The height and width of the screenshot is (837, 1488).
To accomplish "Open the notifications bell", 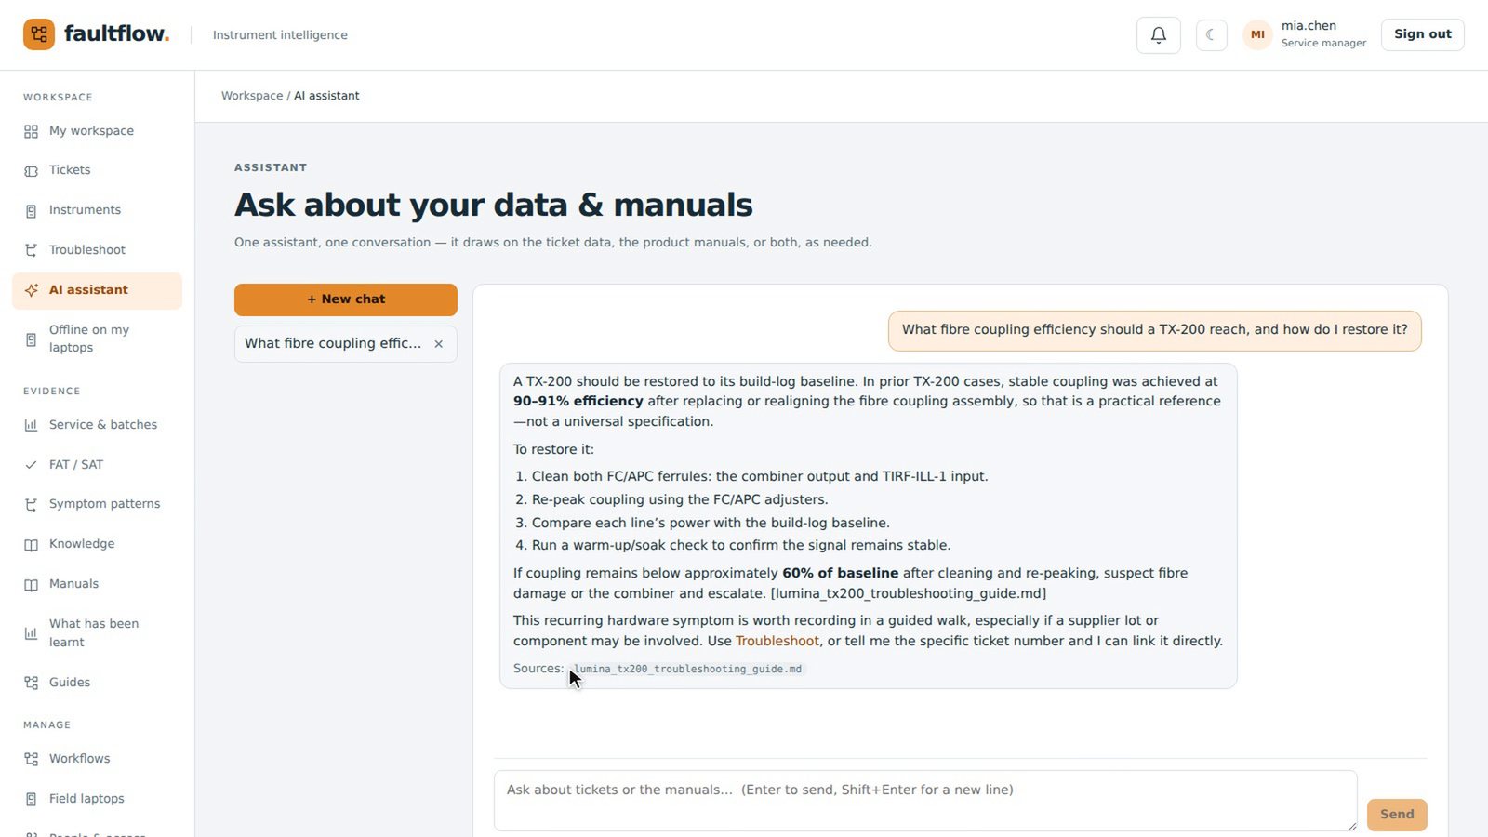I will (x=1159, y=35).
